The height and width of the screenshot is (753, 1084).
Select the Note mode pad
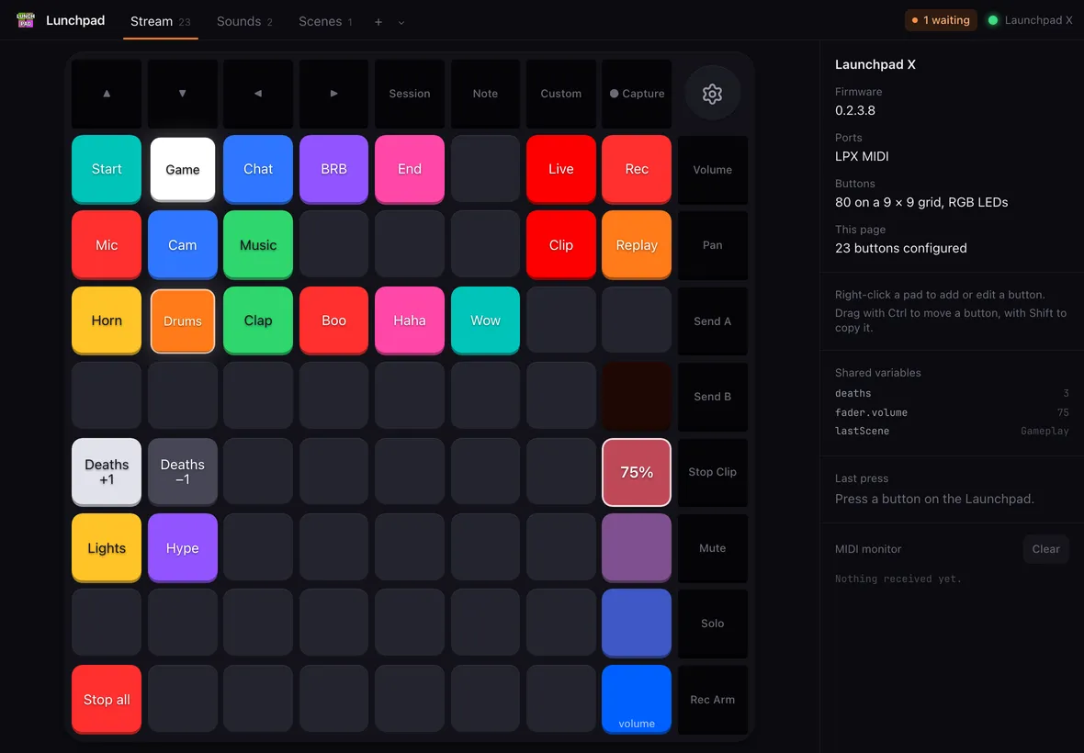(485, 94)
